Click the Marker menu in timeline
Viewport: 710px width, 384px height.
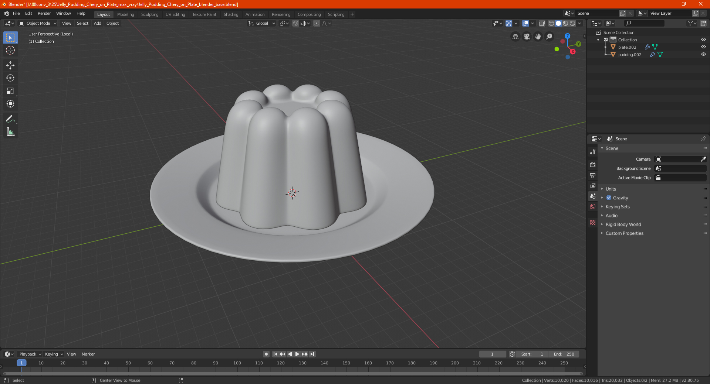(88, 354)
